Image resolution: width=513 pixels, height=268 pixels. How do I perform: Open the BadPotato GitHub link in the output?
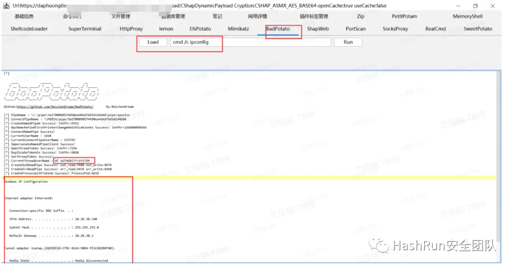coord(55,107)
